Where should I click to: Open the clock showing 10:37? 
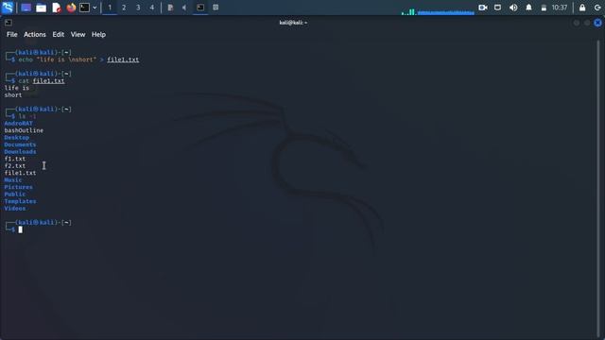(560, 8)
